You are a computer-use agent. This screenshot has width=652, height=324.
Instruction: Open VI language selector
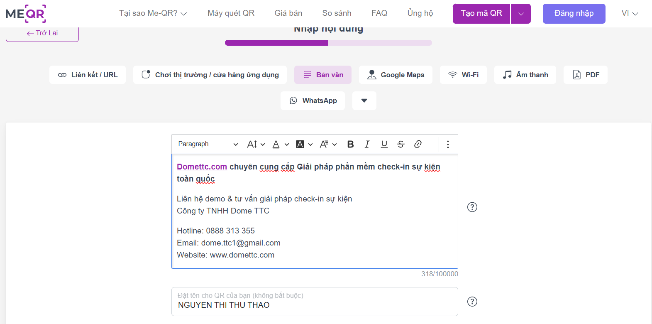pos(630,13)
